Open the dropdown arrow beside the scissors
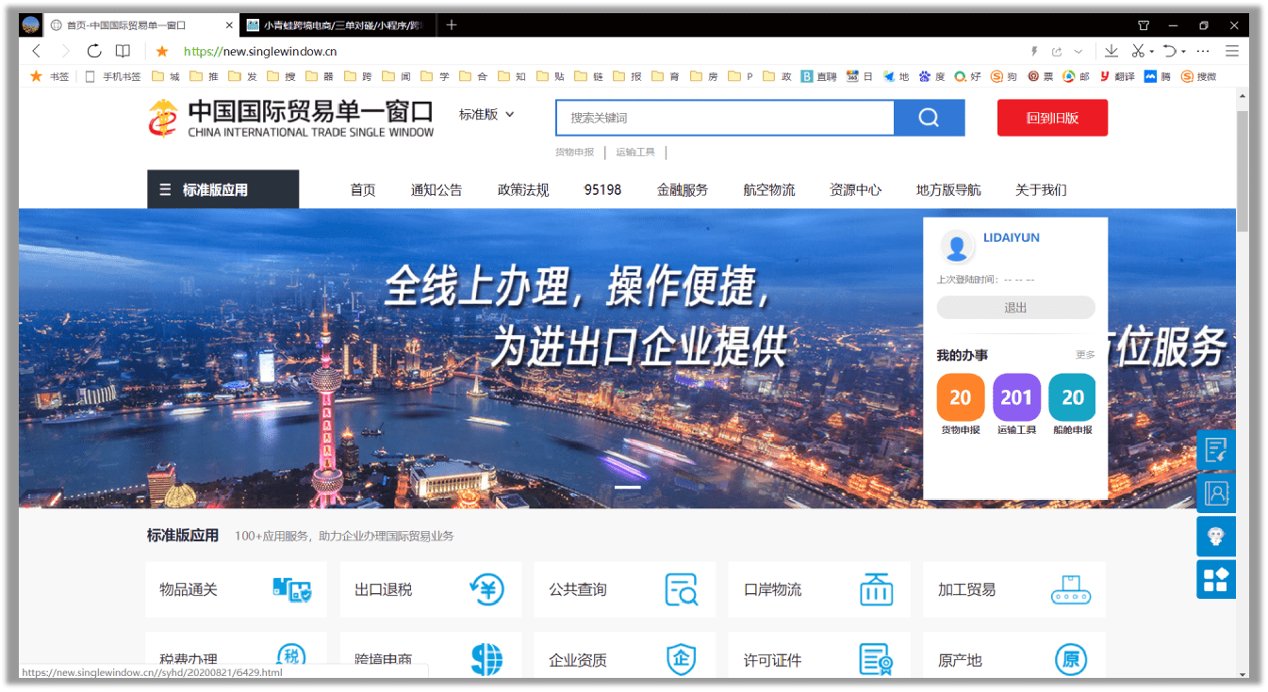This screenshot has width=1268, height=692. (1152, 52)
